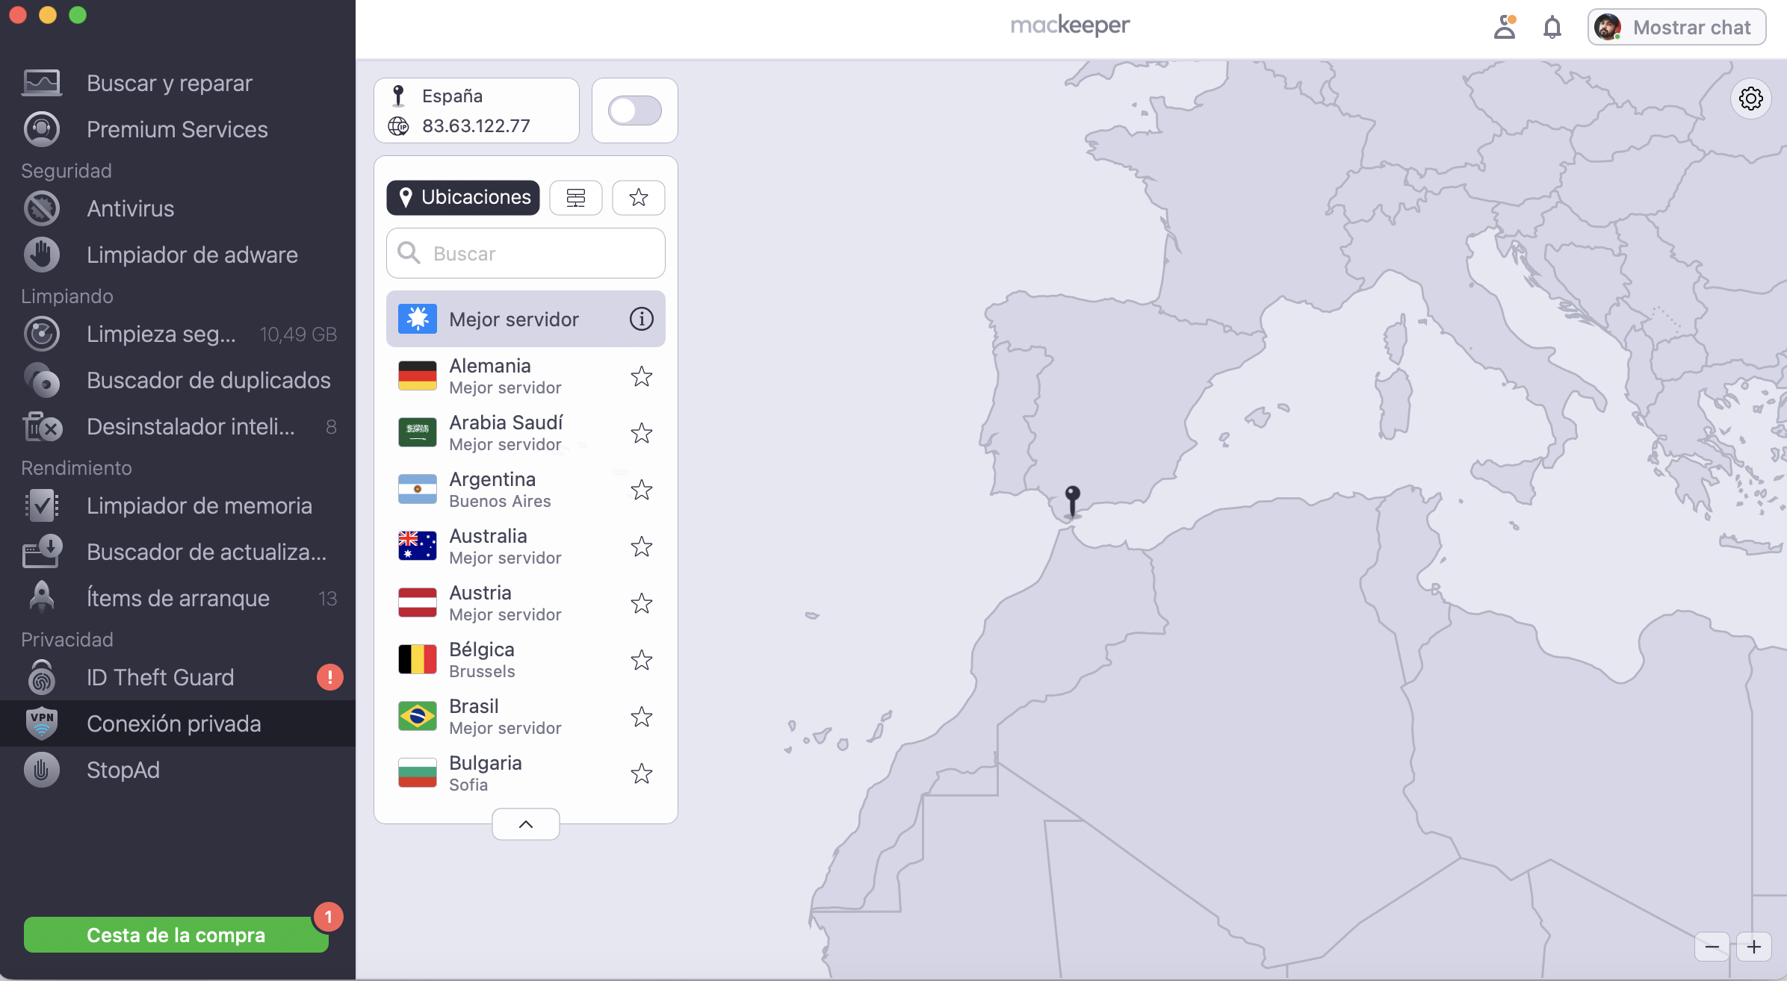Select the Limpiador de adware tool
Viewport: 1787px width, 981px height.
pyautogui.click(x=192, y=255)
